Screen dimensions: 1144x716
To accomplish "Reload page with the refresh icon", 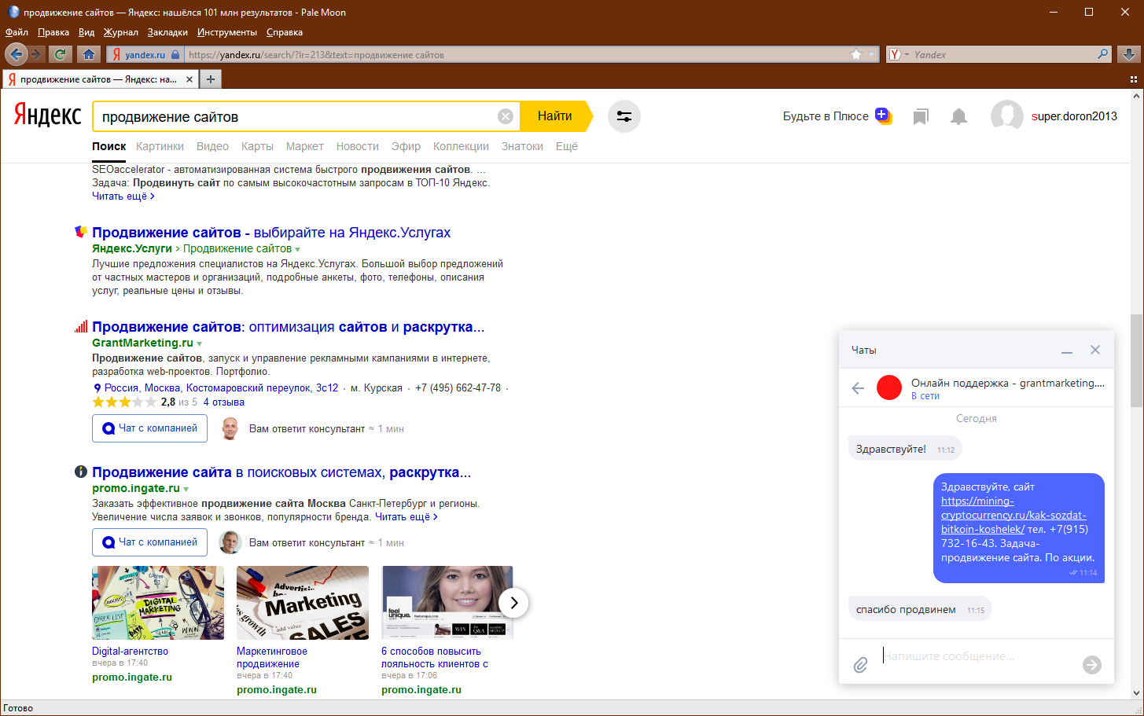I will (60, 54).
